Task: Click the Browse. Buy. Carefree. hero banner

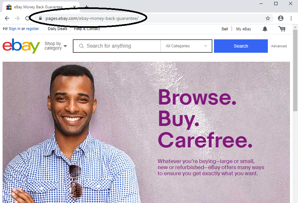Action: (x=146, y=132)
